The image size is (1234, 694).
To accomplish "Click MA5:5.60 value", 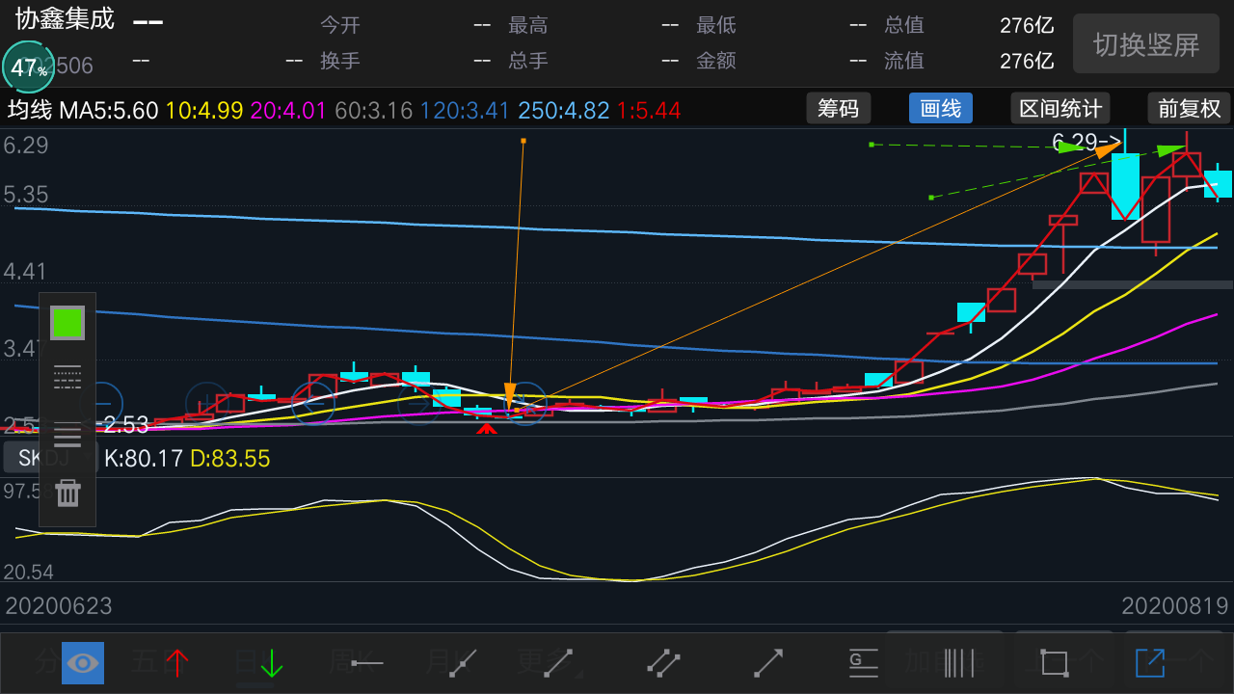I will (108, 110).
